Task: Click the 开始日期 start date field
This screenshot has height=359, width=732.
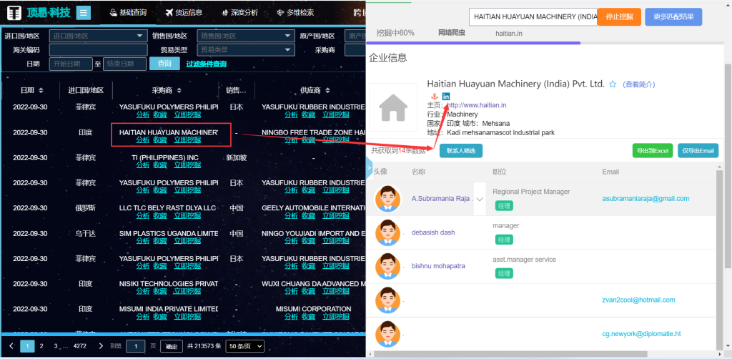Action: click(71, 64)
